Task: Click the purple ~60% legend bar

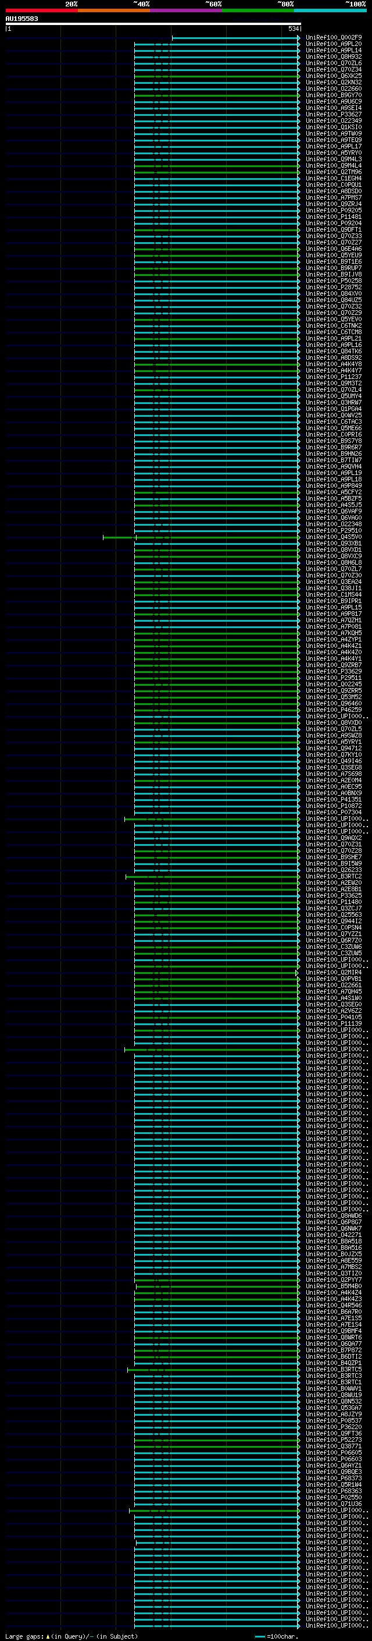Action: click(x=187, y=10)
